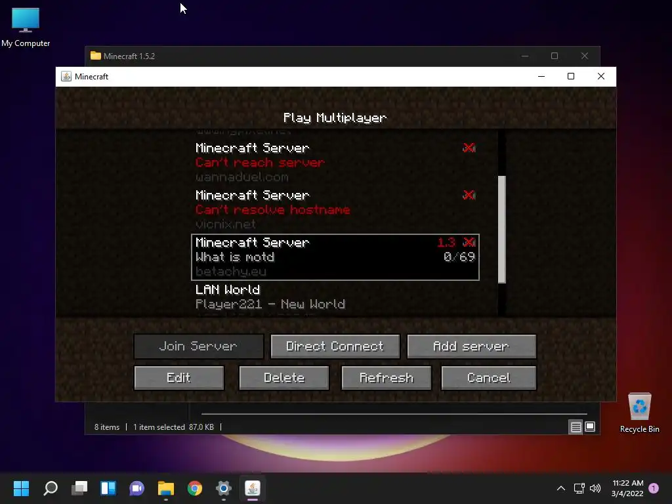Minimize the Minecraft game window
The image size is (672, 504).
click(541, 76)
